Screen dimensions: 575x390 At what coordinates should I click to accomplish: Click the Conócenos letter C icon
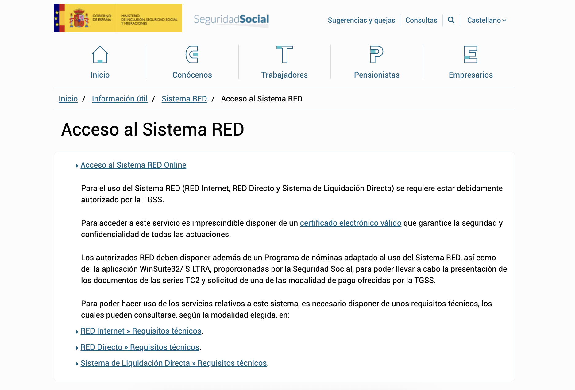point(192,55)
